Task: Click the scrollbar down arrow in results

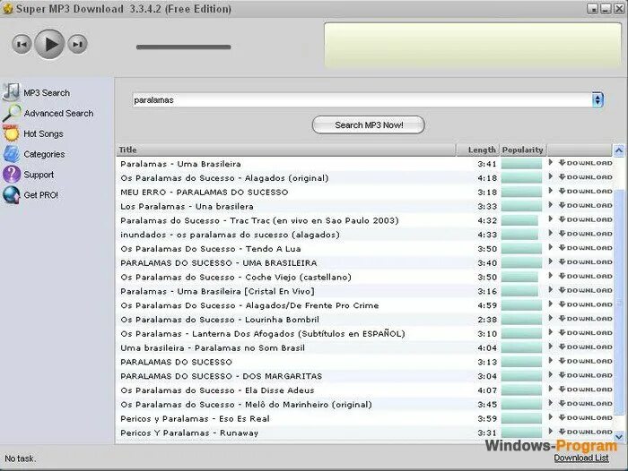Action: coord(618,436)
